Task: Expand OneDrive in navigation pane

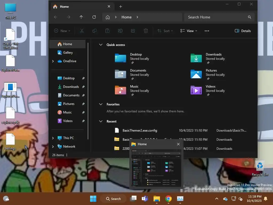Action: point(53,61)
